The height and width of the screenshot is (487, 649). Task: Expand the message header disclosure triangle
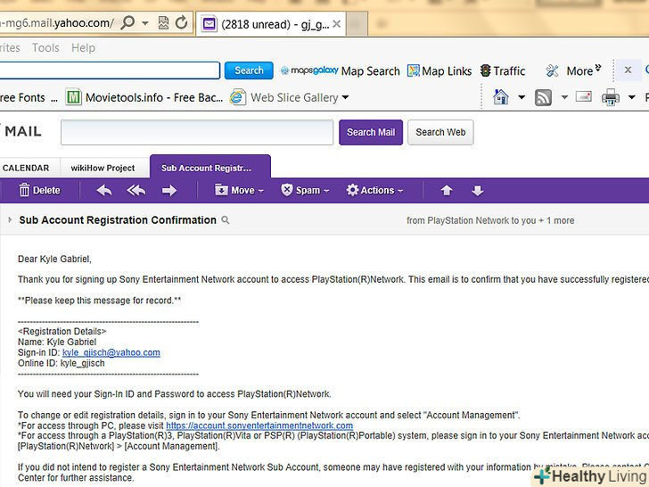click(10, 220)
